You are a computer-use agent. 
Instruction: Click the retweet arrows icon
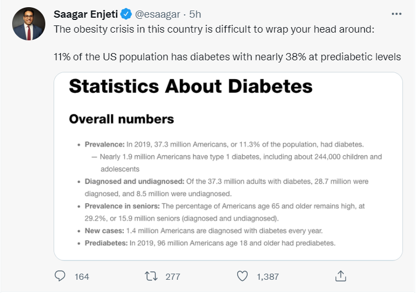pos(151,276)
